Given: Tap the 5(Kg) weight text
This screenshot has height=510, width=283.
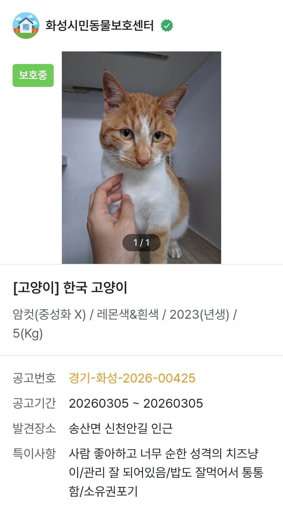Looking at the screenshot, I should (28, 333).
